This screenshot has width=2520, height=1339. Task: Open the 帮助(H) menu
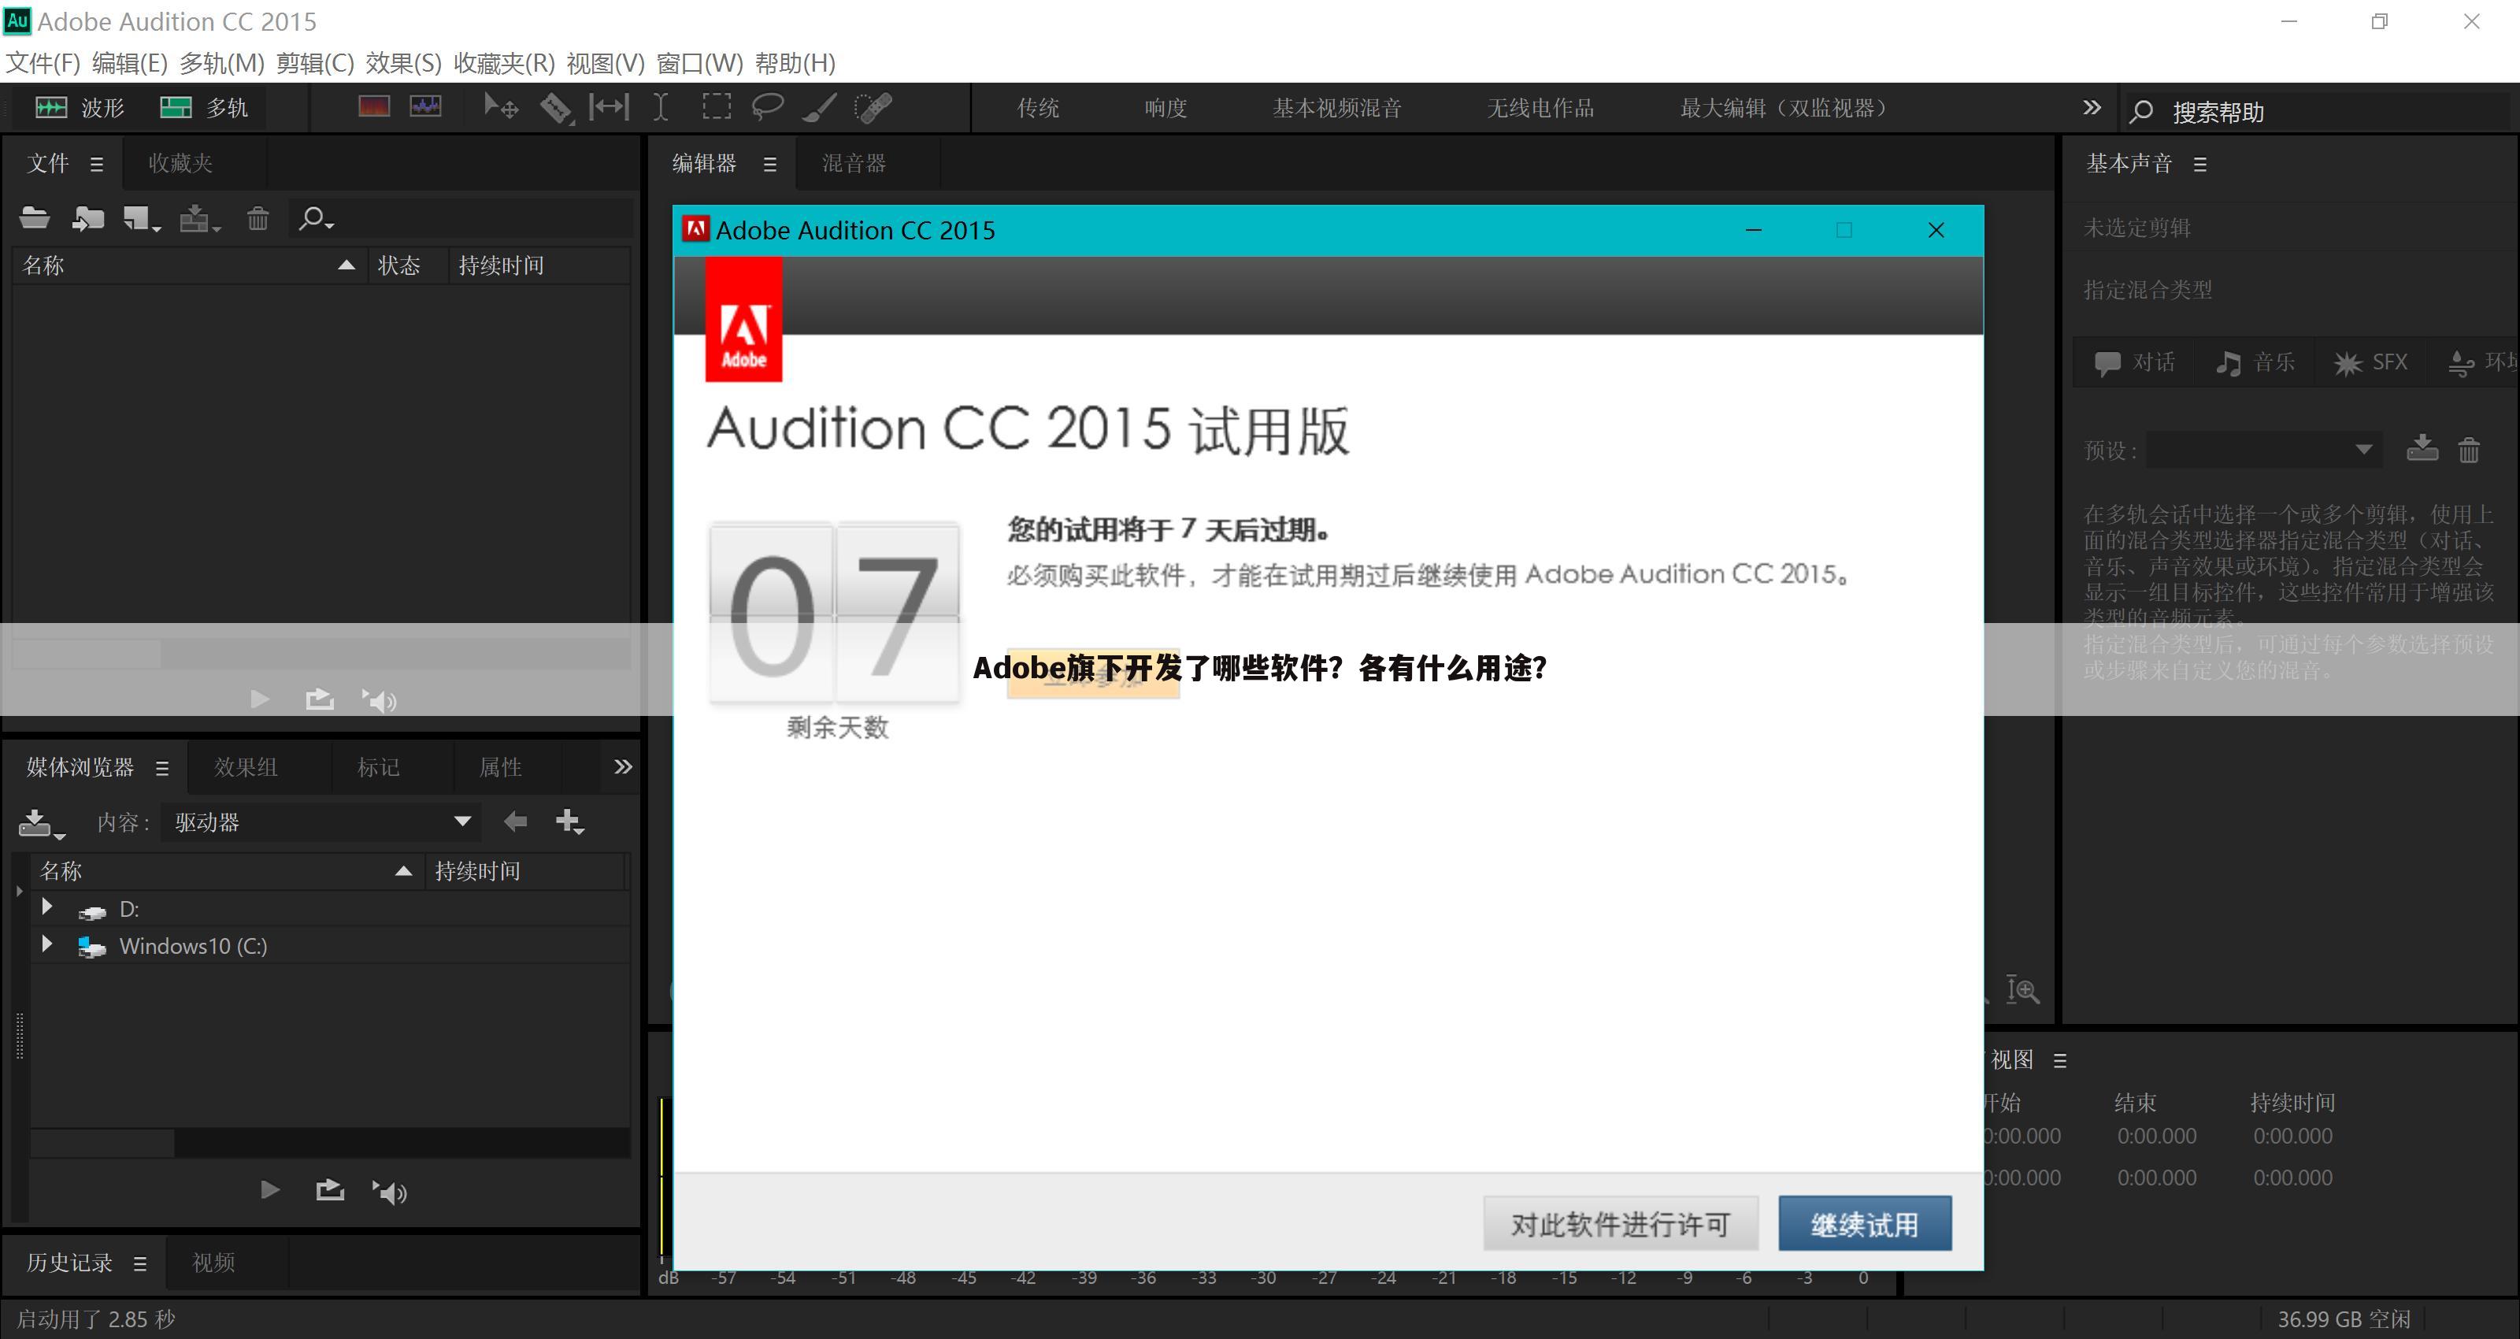(x=795, y=64)
